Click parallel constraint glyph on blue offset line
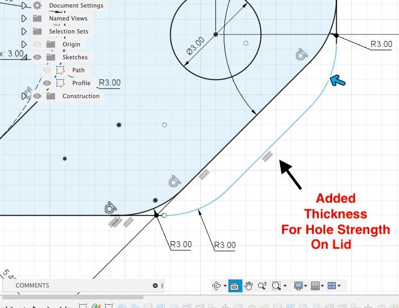Viewport: 399px width, 308px height. pos(267,156)
